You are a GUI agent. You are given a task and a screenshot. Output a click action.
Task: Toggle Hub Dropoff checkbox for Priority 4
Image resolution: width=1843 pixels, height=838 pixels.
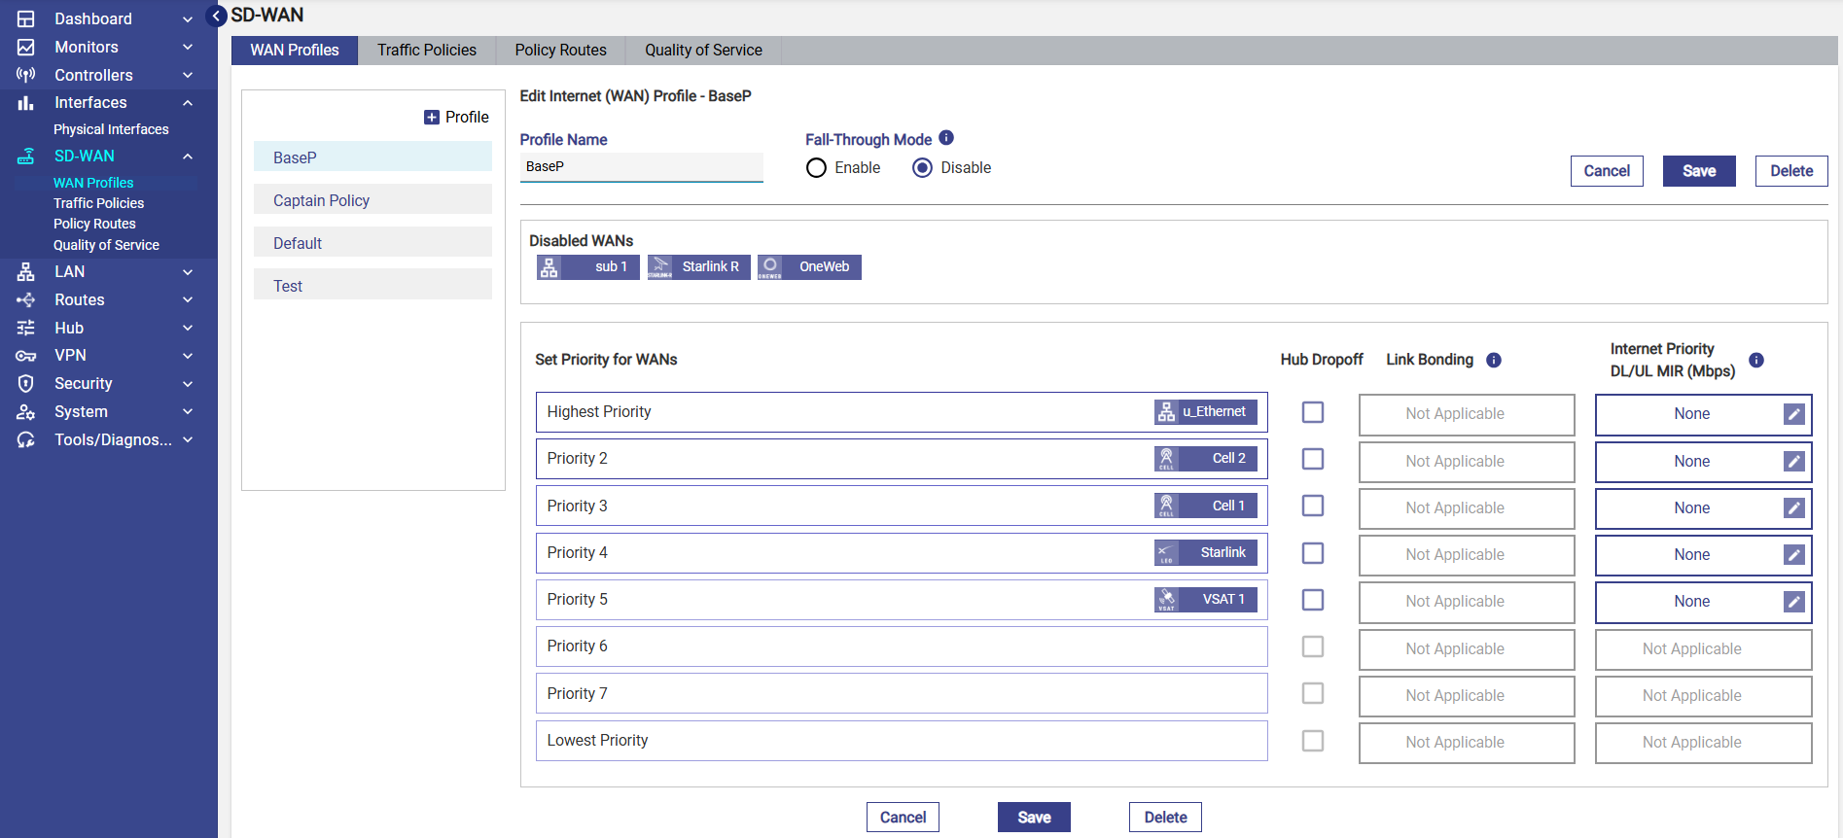pyautogui.click(x=1313, y=553)
